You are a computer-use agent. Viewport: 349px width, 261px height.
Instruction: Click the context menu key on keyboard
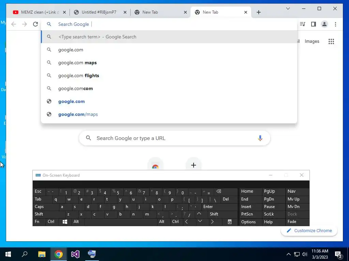click(230, 222)
